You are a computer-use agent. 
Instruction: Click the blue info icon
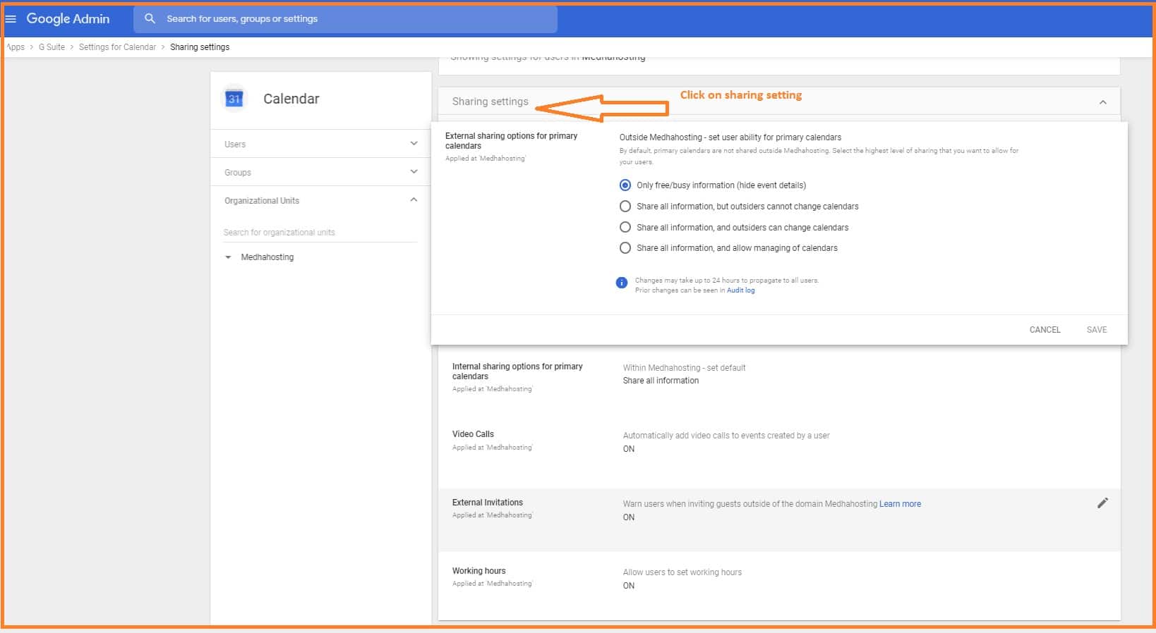(x=622, y=283)
